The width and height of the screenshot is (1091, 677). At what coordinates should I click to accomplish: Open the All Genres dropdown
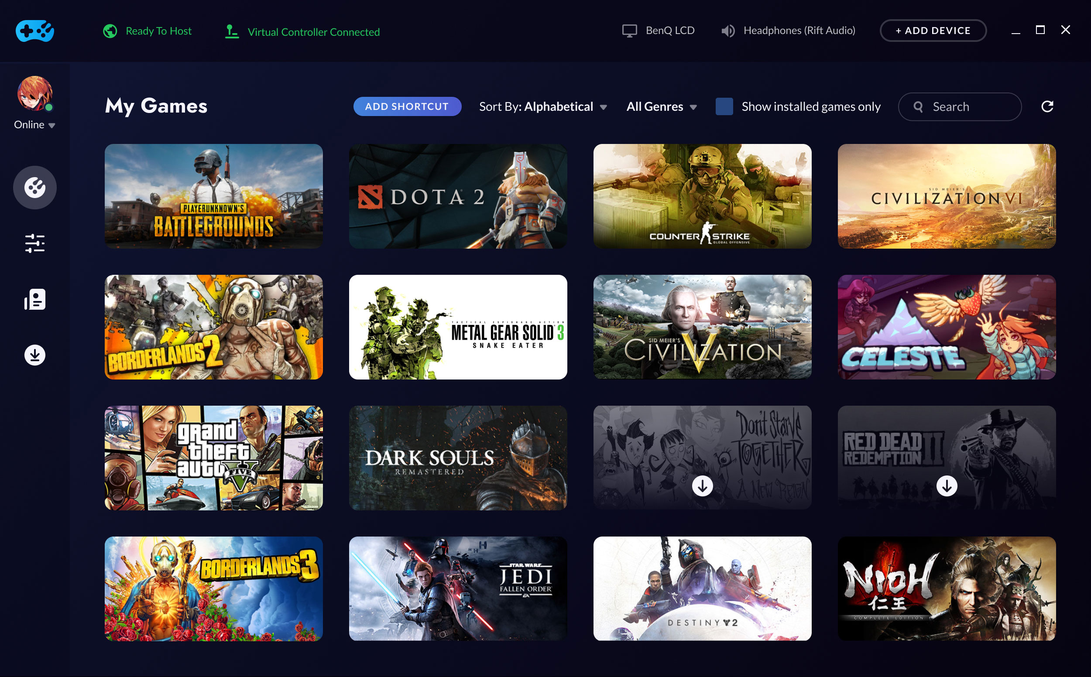[662, 106]
